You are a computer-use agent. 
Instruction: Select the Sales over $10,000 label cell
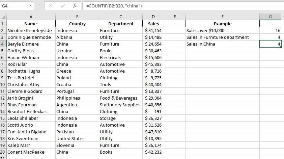point(223,30)
